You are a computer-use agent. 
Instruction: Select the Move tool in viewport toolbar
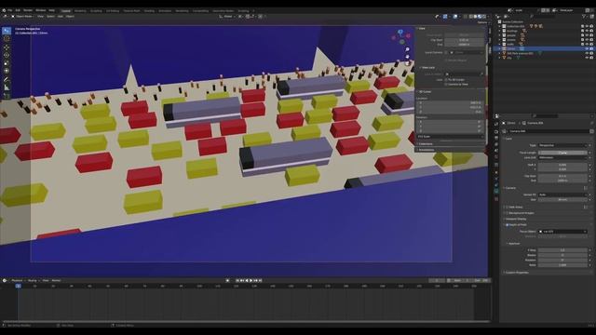click(x=7, y=47)
